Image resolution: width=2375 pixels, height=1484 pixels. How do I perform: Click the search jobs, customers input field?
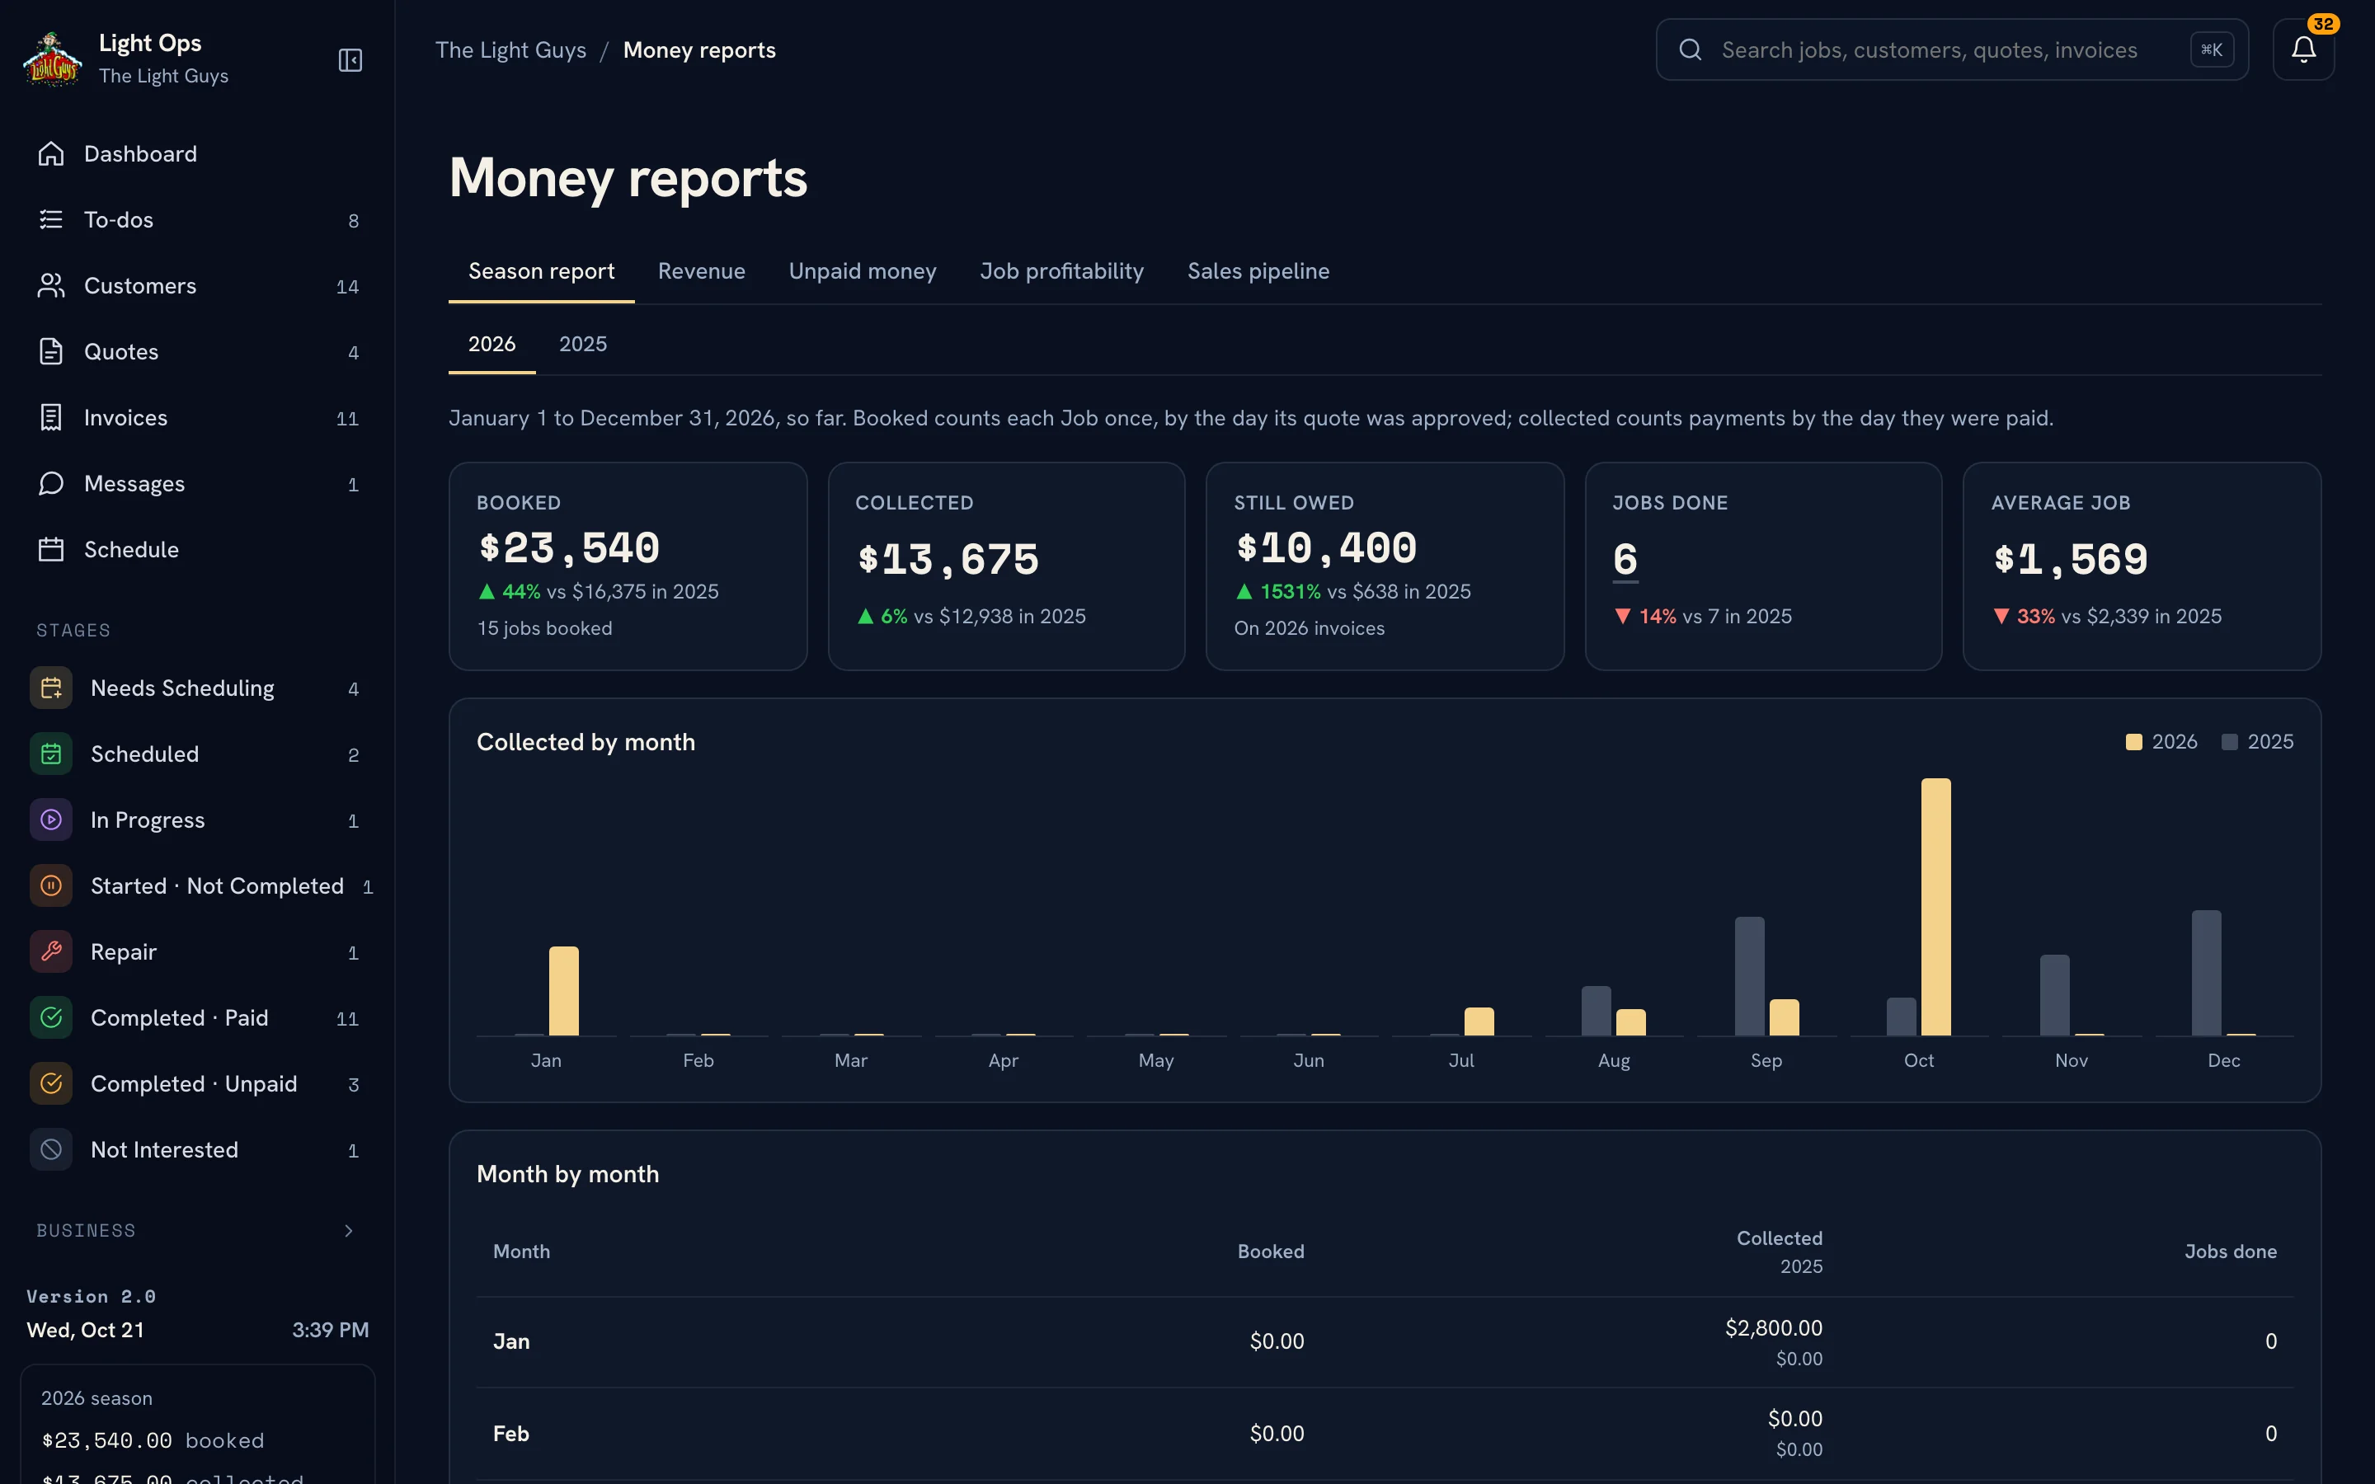(1951, 50)
